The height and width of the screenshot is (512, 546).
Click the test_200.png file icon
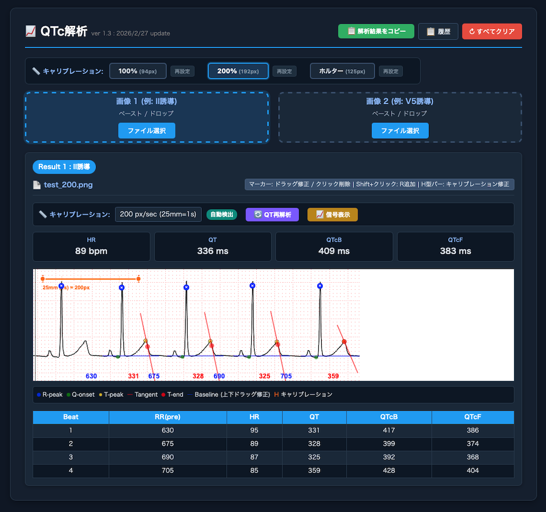(37, 185)
